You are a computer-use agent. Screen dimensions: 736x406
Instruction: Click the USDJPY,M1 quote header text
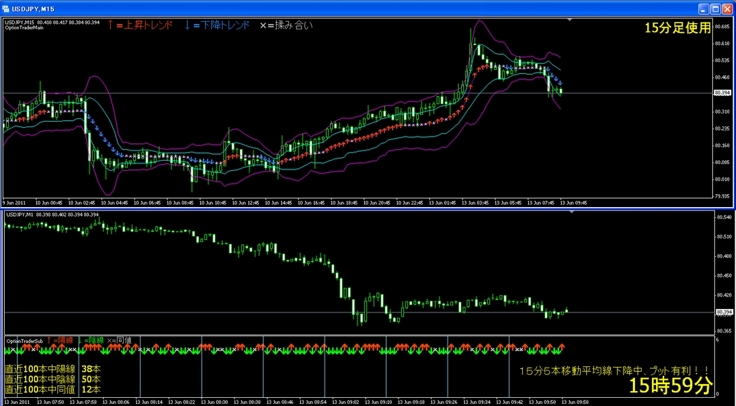(x=52, y=215)
